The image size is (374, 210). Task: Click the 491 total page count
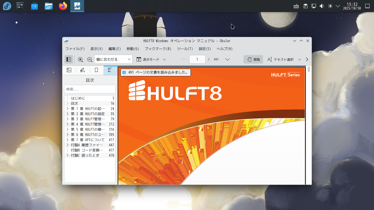click(216, 59)
